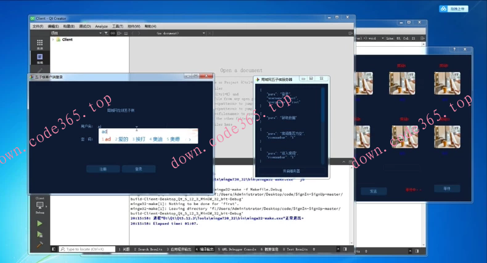Switch to Edit mode in sidebar

[x=40, y=58]
